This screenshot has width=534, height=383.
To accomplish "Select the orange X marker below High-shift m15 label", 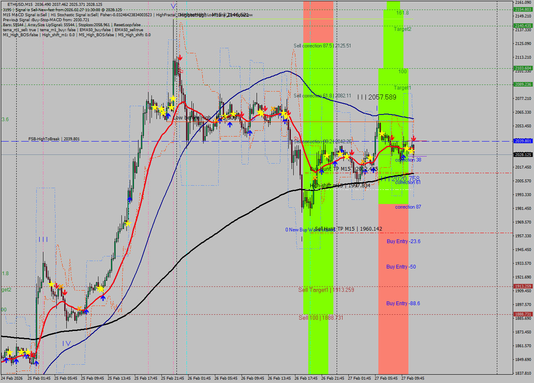I will click(x=315, y=178).
